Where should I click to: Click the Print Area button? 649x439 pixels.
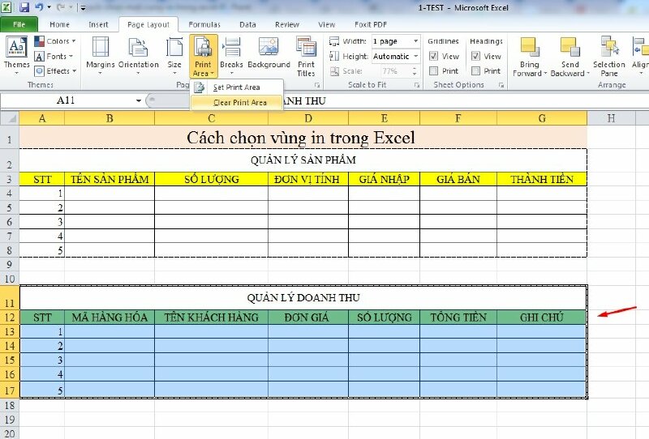point(204,57)
